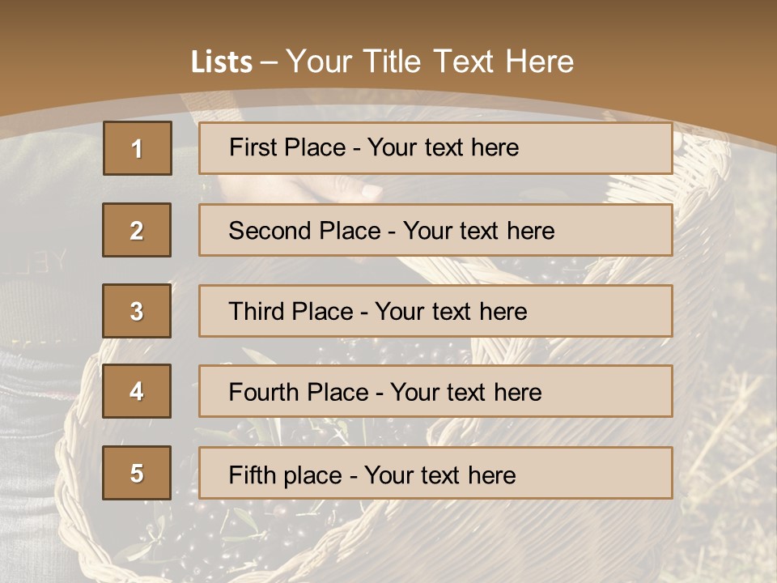Click the bold word "Lists" in title

coord(221,62)
